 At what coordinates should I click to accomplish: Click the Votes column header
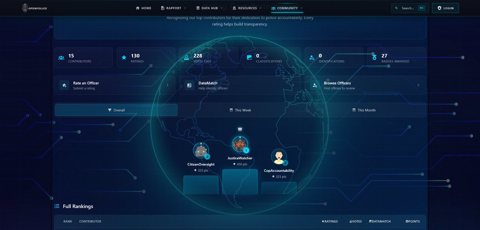(356, 221)
